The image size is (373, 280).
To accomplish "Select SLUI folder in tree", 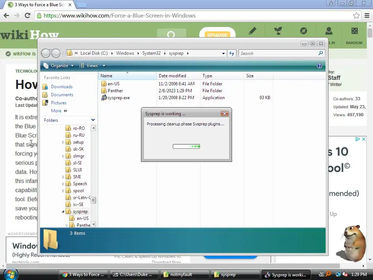I will pos(74,170).
